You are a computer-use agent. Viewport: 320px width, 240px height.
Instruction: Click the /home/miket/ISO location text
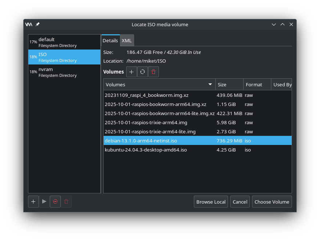pyautogui.click(x=146, y=61)
